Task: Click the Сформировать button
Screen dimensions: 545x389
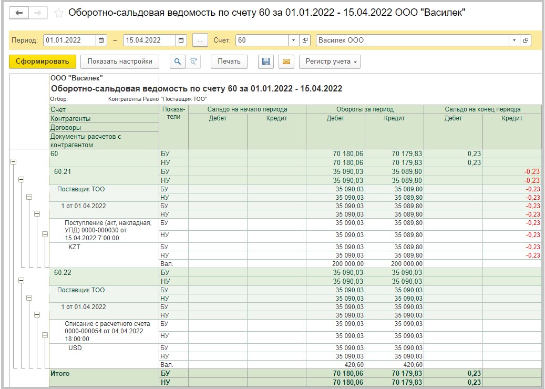Action: [43, 62]
